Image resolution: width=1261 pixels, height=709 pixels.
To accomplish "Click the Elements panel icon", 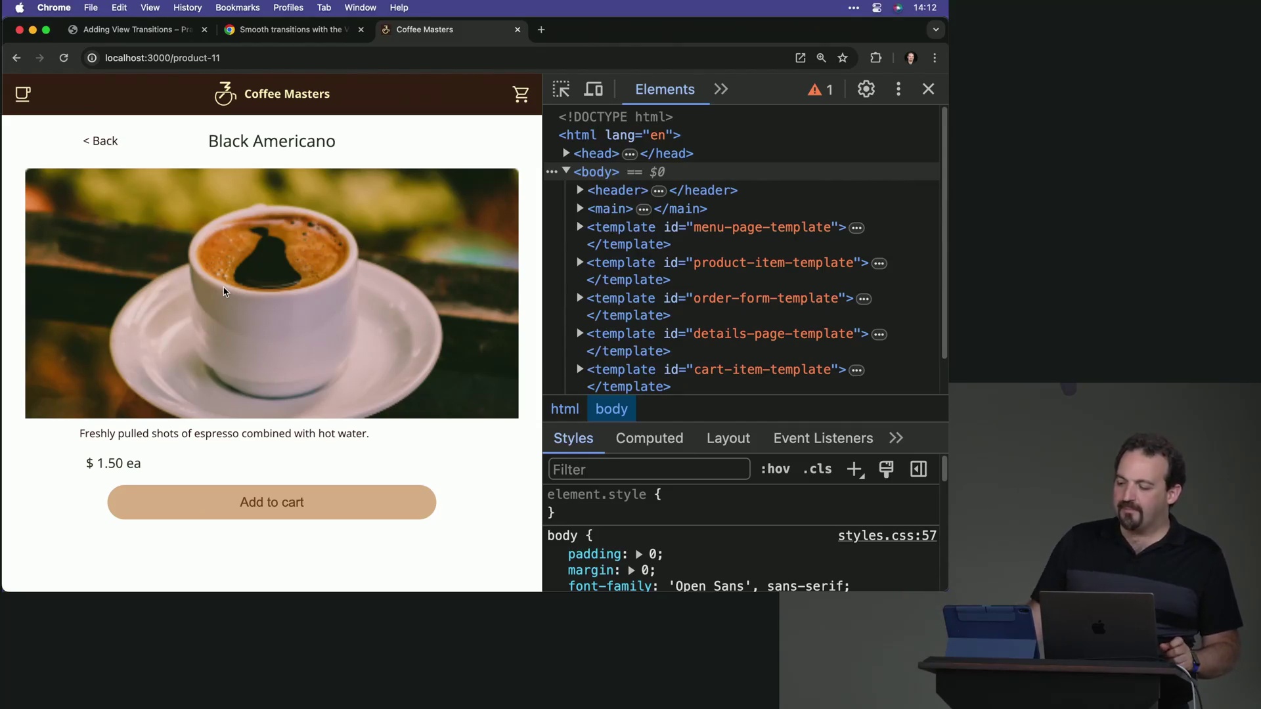I will pyautogui.click(x=664, y=89).
